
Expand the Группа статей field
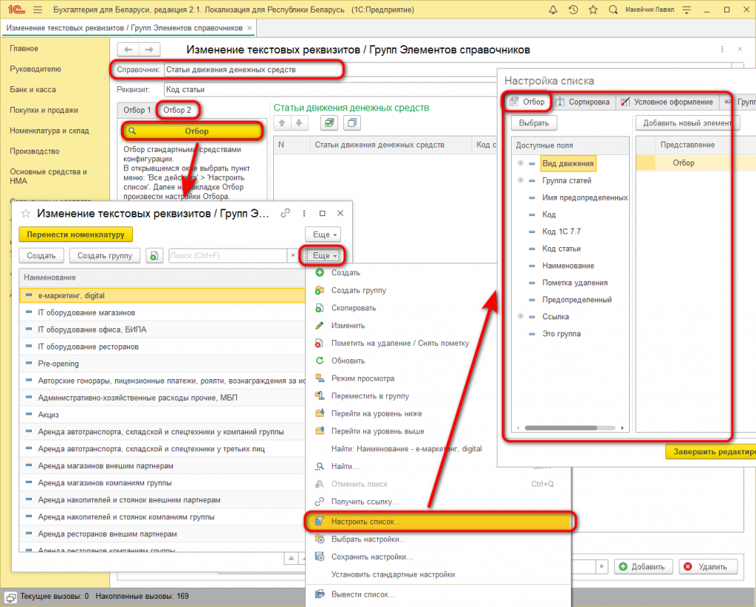[x=520, y=180]
